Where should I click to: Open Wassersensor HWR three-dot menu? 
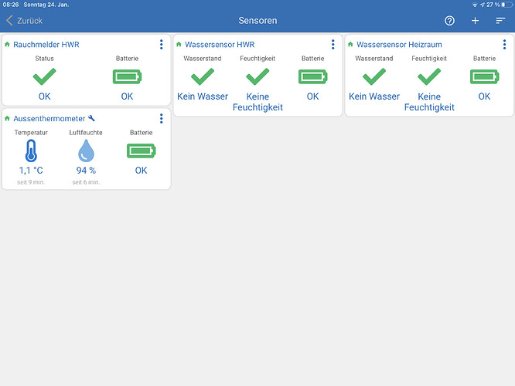click(x=333, y=45)
